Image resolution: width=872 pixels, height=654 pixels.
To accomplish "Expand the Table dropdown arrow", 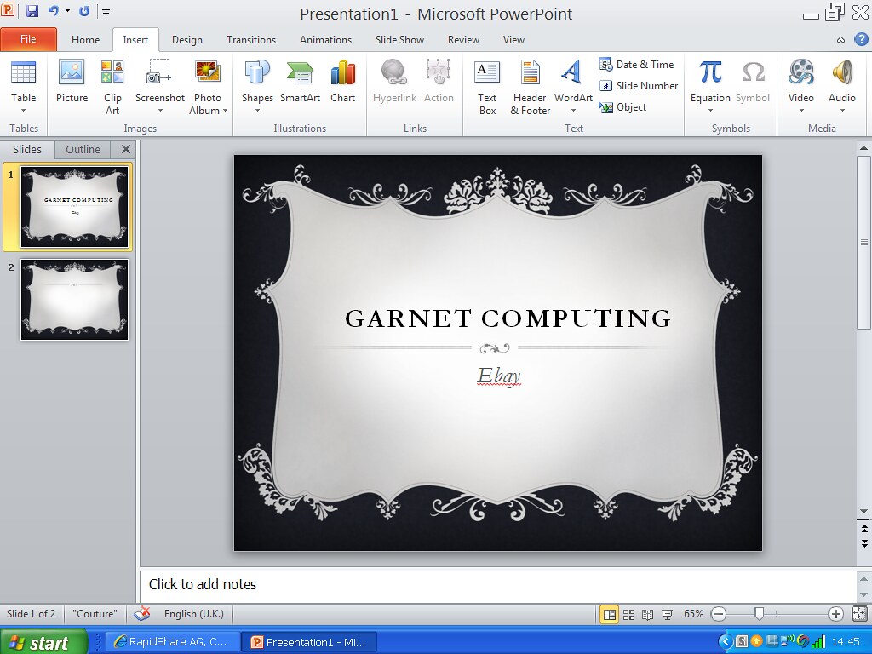I will 23,111.
